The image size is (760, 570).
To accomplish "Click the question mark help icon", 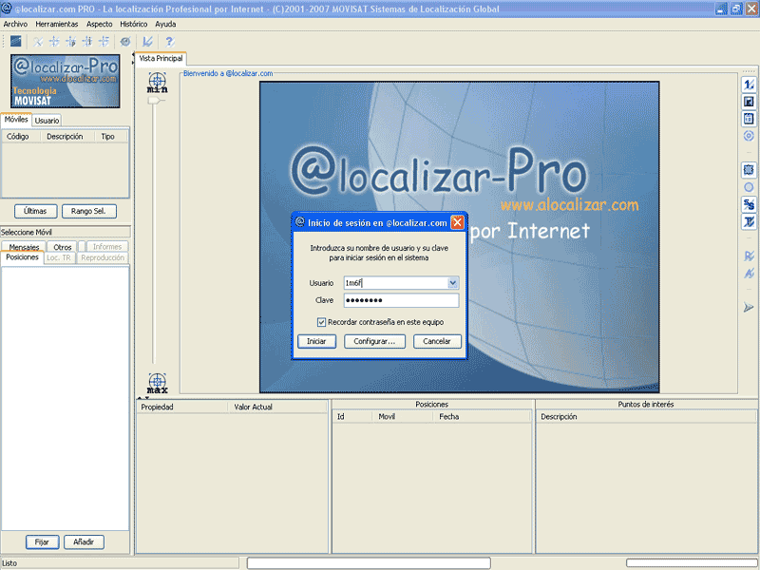I will pos(169,42).
